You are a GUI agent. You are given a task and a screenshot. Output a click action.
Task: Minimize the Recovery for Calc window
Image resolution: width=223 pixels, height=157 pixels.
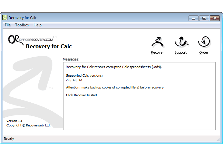coord(193,18)
